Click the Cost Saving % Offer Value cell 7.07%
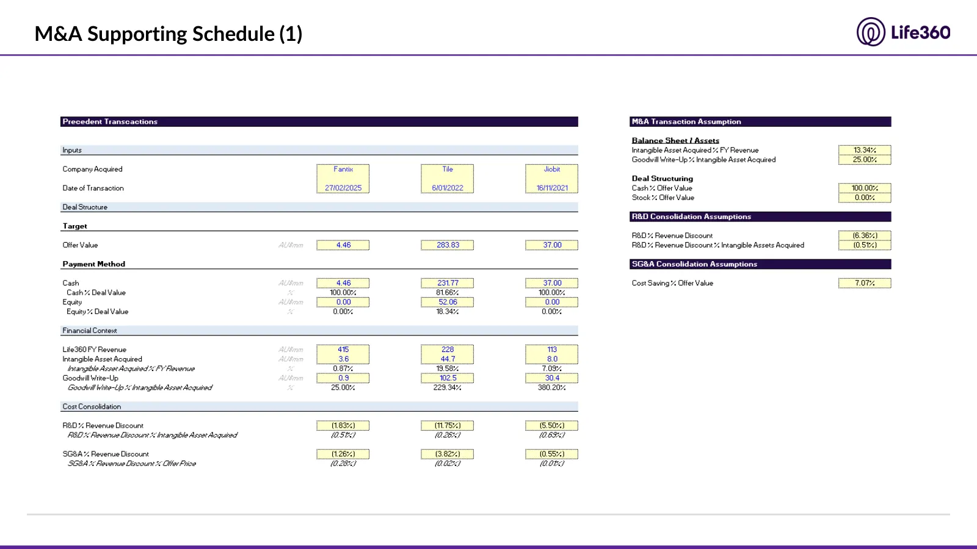The height and width of the screenshot is (549, 977). pyautogui.click(x=865, y=283)
